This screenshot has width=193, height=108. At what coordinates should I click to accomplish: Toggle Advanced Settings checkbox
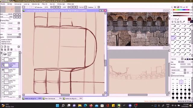coord(172,76)
